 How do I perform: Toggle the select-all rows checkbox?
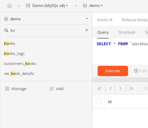(x=98, y=102)
